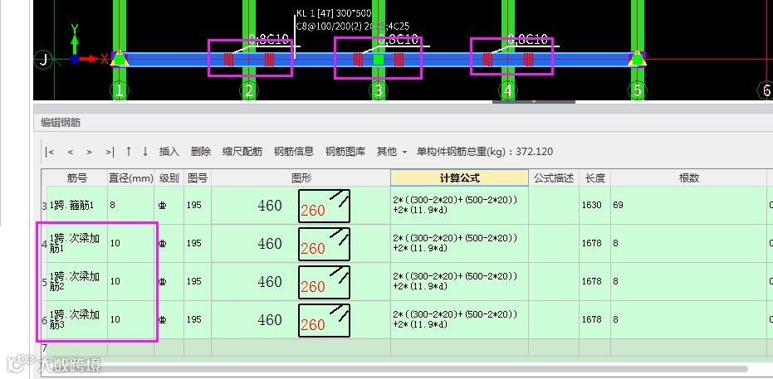Click 删除 to delete the row
This screenshot has width=773, height=379.
pyautogui.click(x=201, y=152)
